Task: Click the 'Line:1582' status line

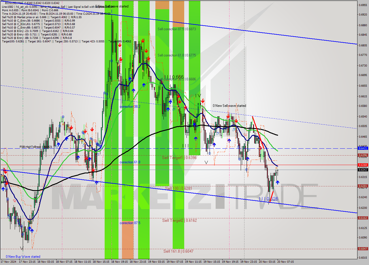Action: [x=57, y=6]
